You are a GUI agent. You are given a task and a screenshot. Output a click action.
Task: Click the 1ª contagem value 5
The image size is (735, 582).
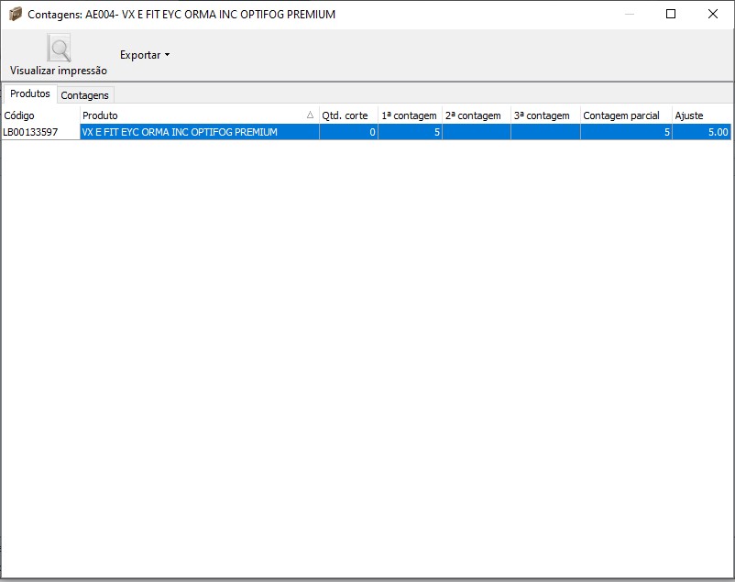(x=410, y=132)
